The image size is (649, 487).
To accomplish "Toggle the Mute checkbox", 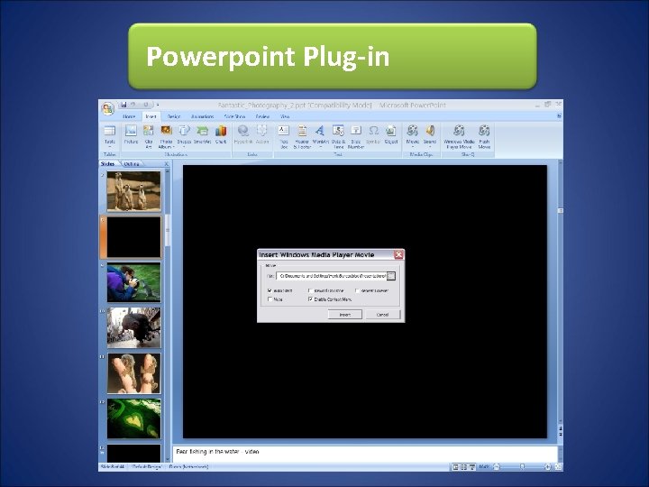I will point(270,299).
